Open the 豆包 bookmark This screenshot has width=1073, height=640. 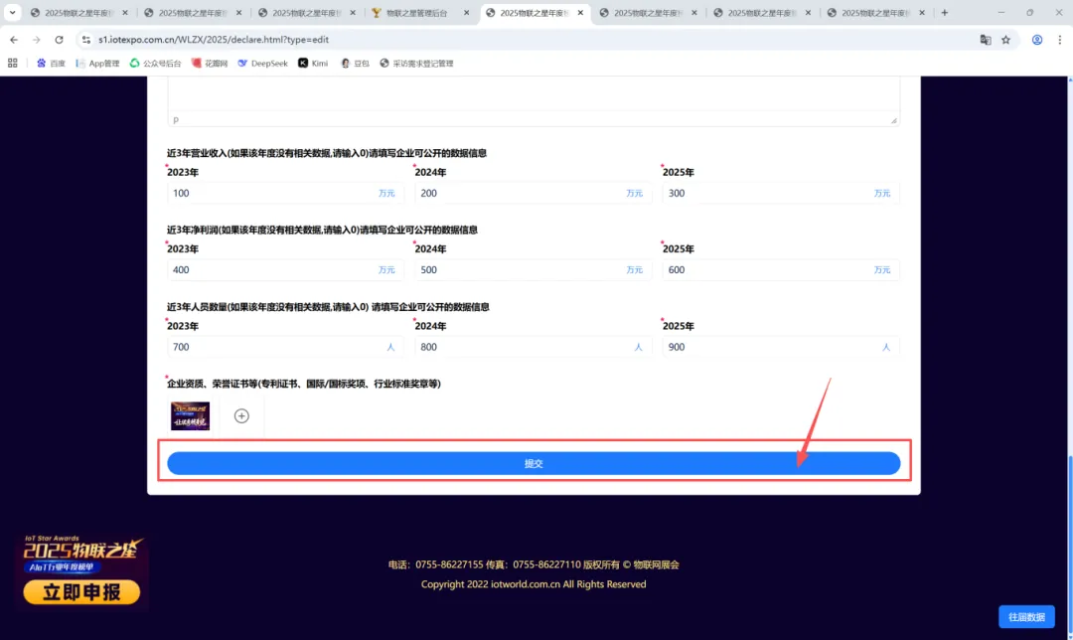tap(356, 63)
